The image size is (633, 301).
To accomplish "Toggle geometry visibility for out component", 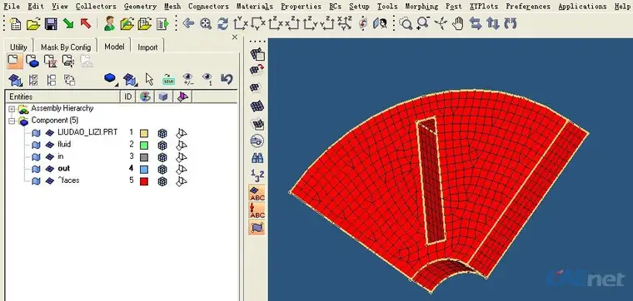I will [x=37, y=170].
